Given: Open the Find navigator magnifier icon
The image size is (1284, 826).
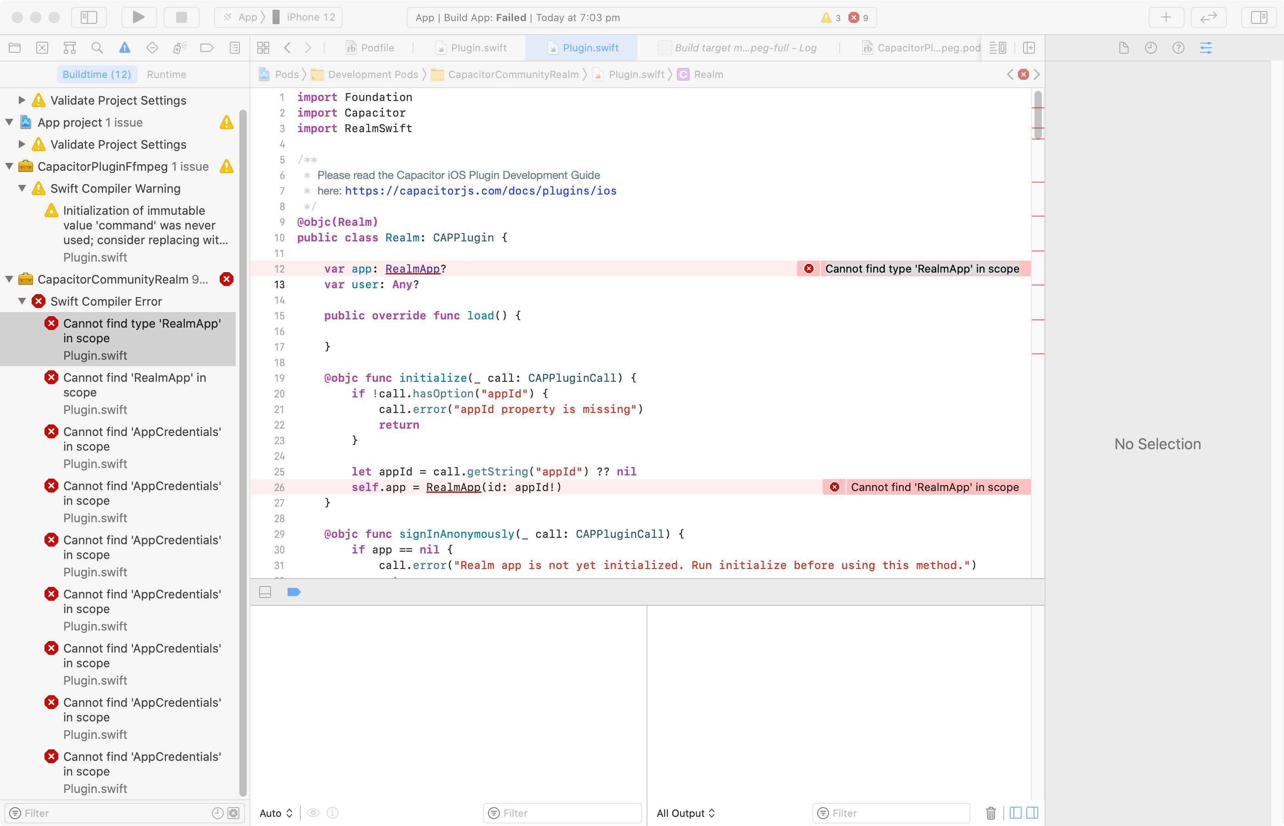Looking at the screenshot, I should [x=97, y=48].
